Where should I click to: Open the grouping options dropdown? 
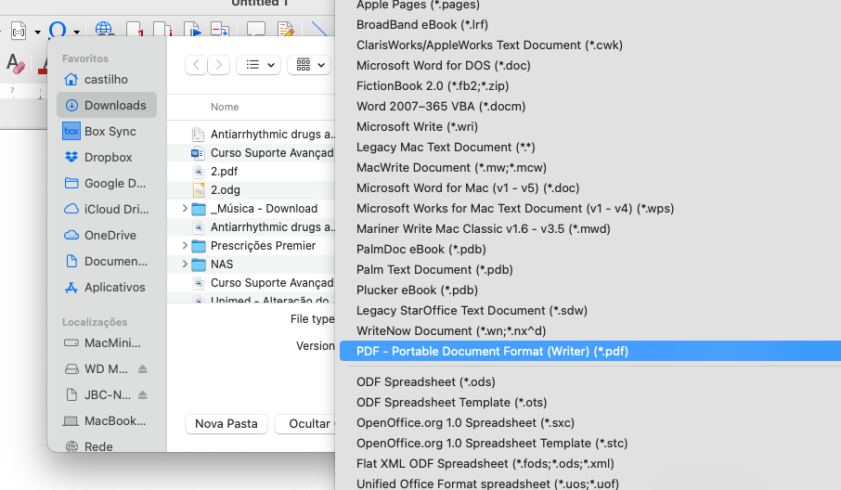pos(309,65)
